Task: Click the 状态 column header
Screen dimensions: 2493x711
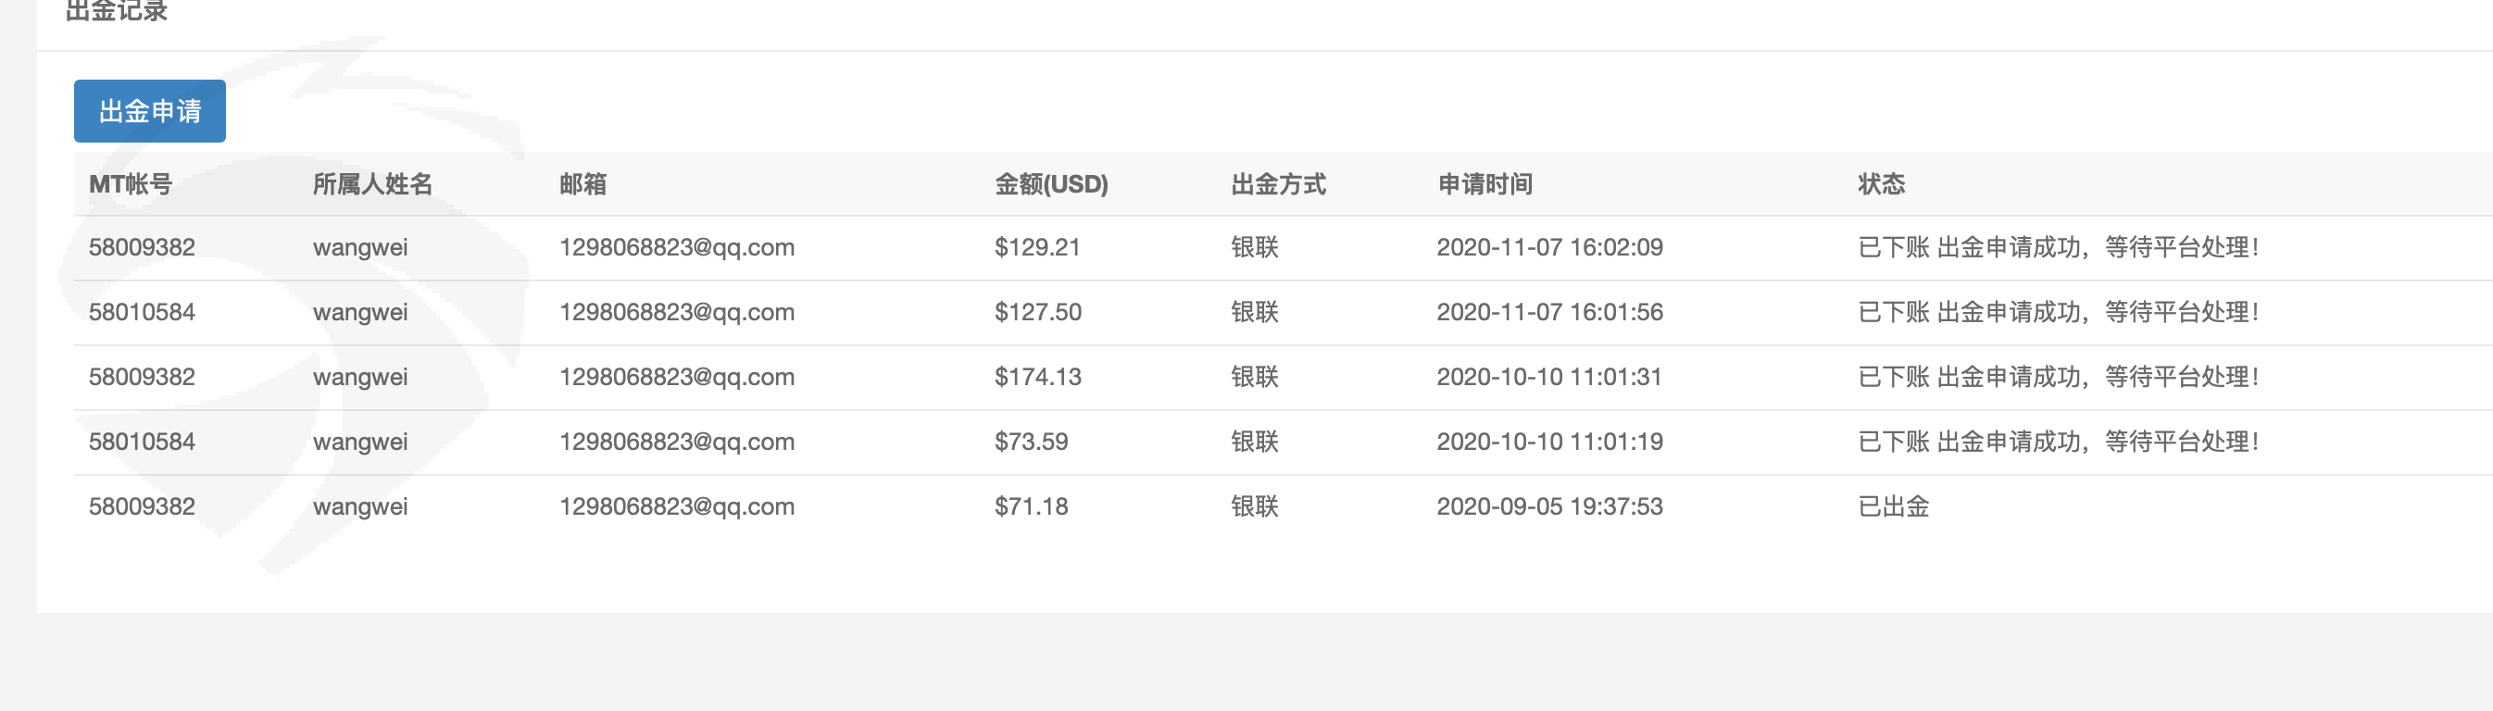Action: [1880, 184]
